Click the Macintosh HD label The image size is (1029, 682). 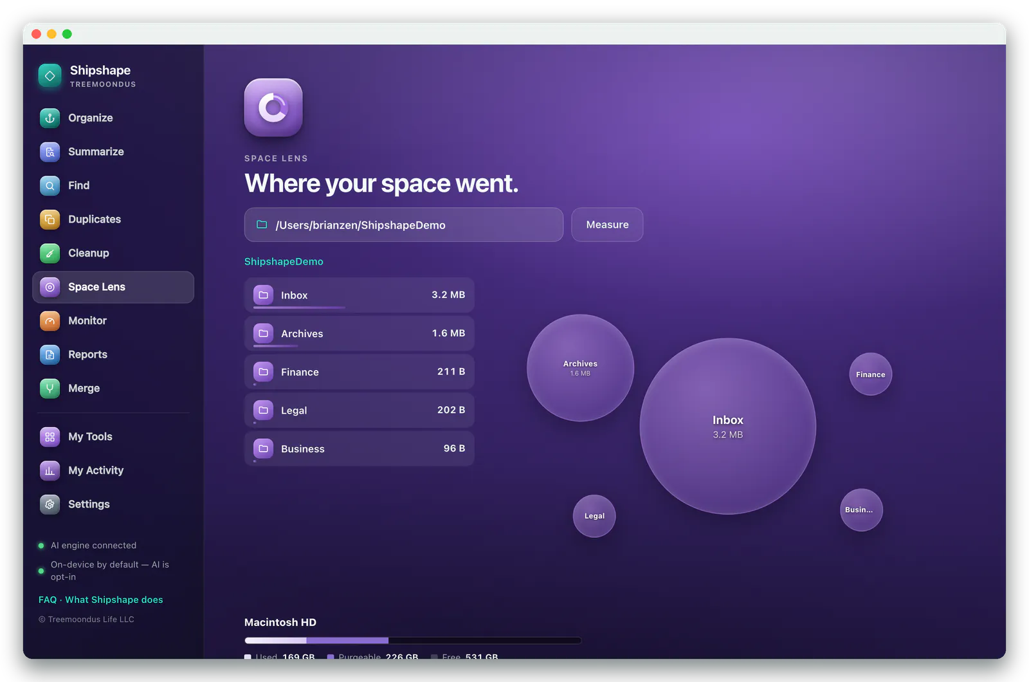[x=280, y=622]
